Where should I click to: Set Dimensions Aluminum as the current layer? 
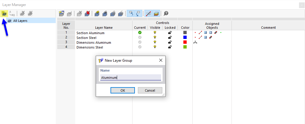pyautogui.click(x=140, y=42)
